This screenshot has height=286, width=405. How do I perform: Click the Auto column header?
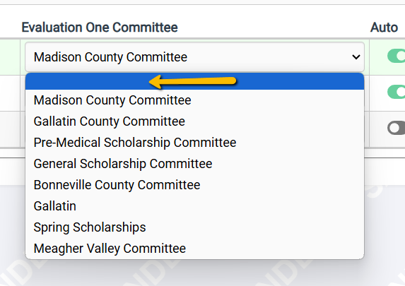(384, 28)
